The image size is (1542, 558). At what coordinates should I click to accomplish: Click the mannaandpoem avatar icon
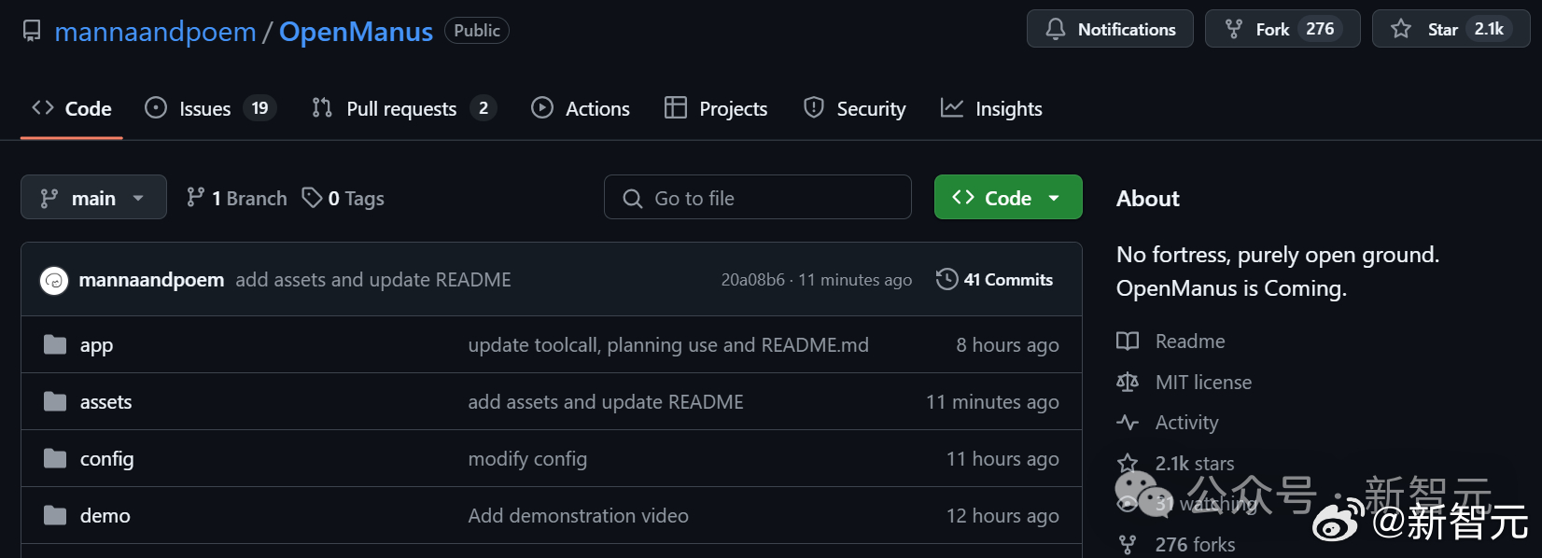click(54, 280)
